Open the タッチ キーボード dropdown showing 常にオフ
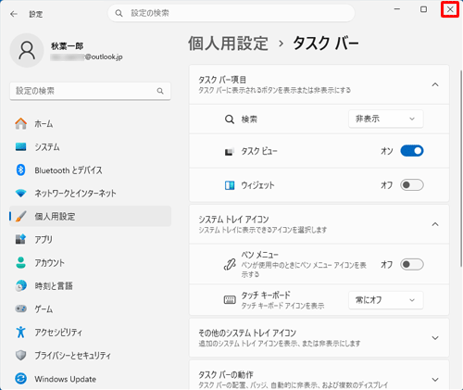The image size is (463, 390). [386, 300]
